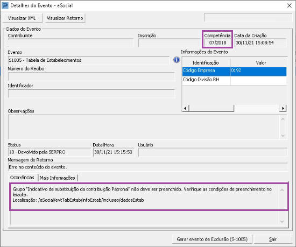This screenshot has width=296, height=247.
Task: Select the Ocorrências tab
Action: click(23, 178)
